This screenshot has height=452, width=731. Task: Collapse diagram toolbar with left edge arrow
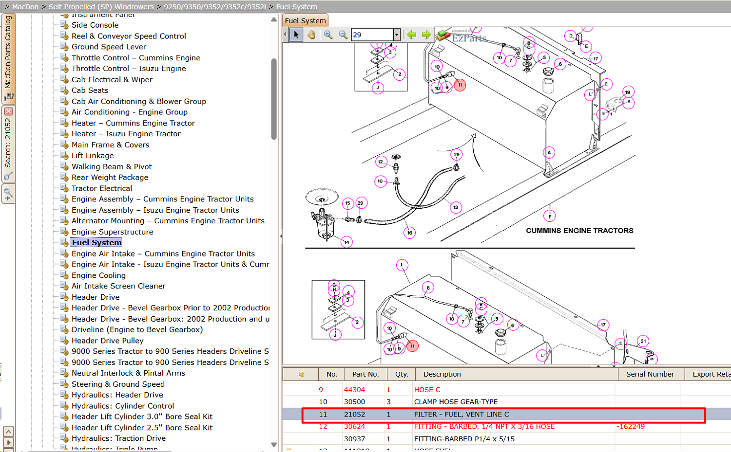[285, 35]
